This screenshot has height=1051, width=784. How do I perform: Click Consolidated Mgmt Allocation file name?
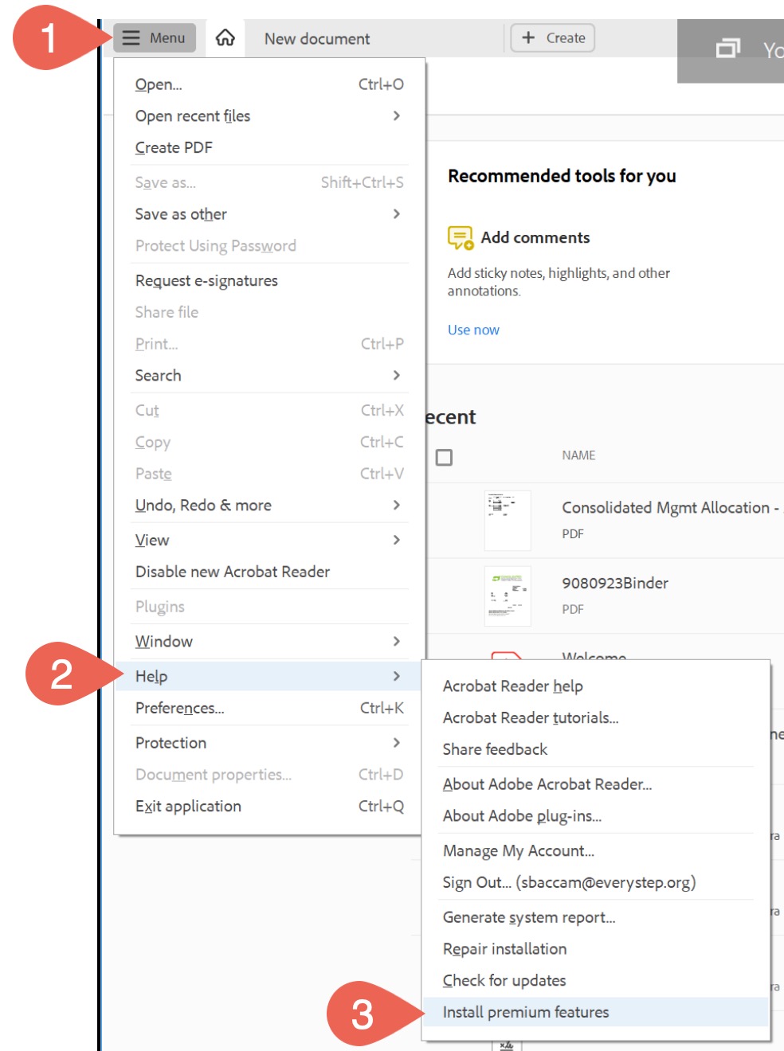[x=672, y=507]
